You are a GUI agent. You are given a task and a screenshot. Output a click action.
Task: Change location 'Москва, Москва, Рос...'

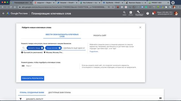coord(53,52)
